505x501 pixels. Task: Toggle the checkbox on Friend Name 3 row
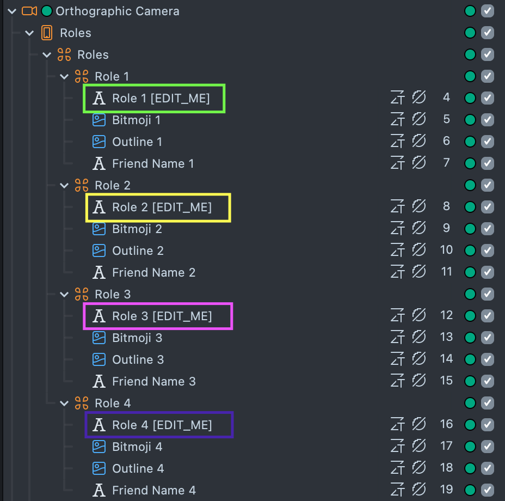[488, 381]
